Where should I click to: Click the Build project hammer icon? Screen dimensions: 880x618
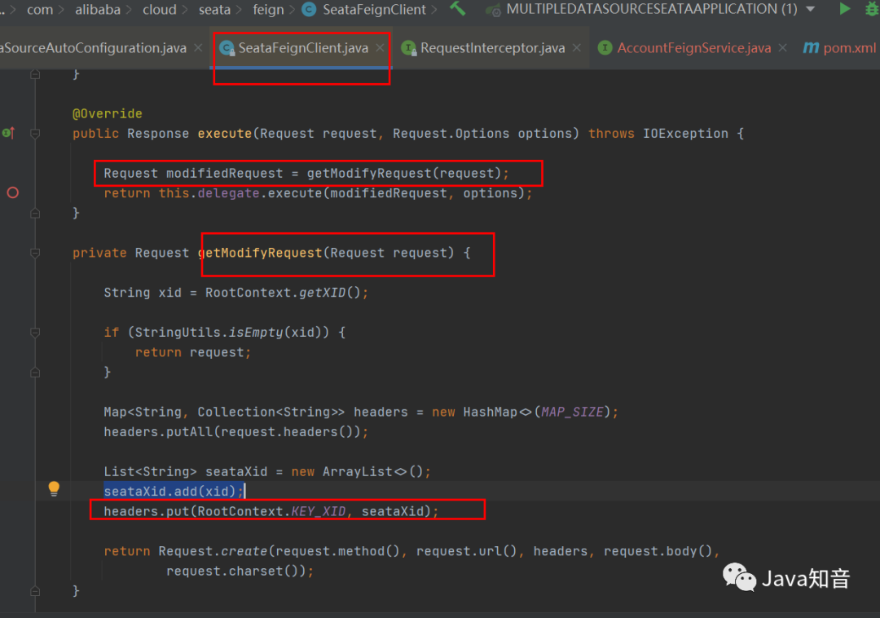point(457,8)
